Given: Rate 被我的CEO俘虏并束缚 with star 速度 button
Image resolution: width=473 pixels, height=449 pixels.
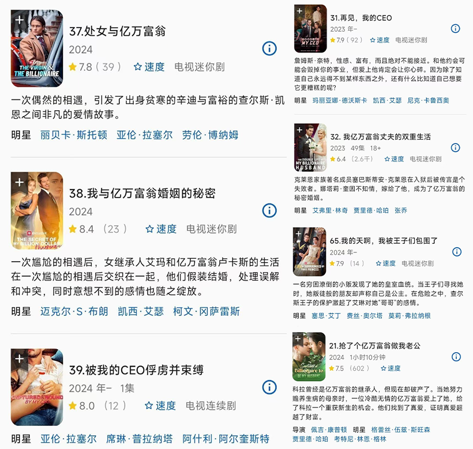Looking at the screenshot, I should pyautogui.click(x=160, y=406).
